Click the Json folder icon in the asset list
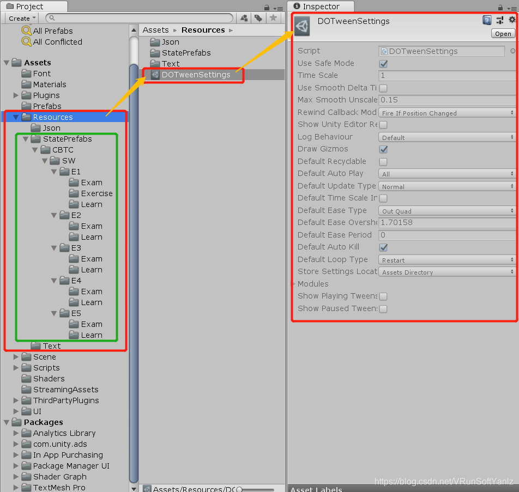The height and width of the screenshot is (492, 519). (155, 42)
